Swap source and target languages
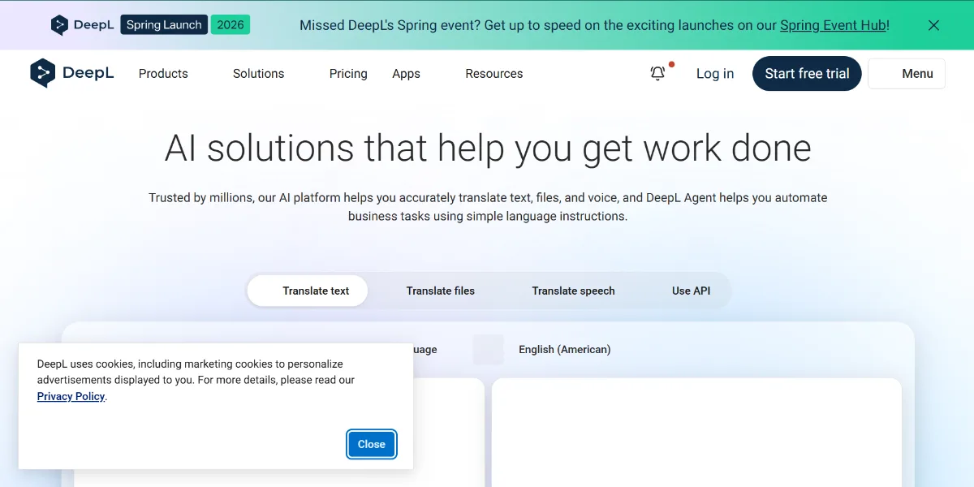The width and height of the screenshot is (974, 487). pyautogui.click(x=489, y=350)
